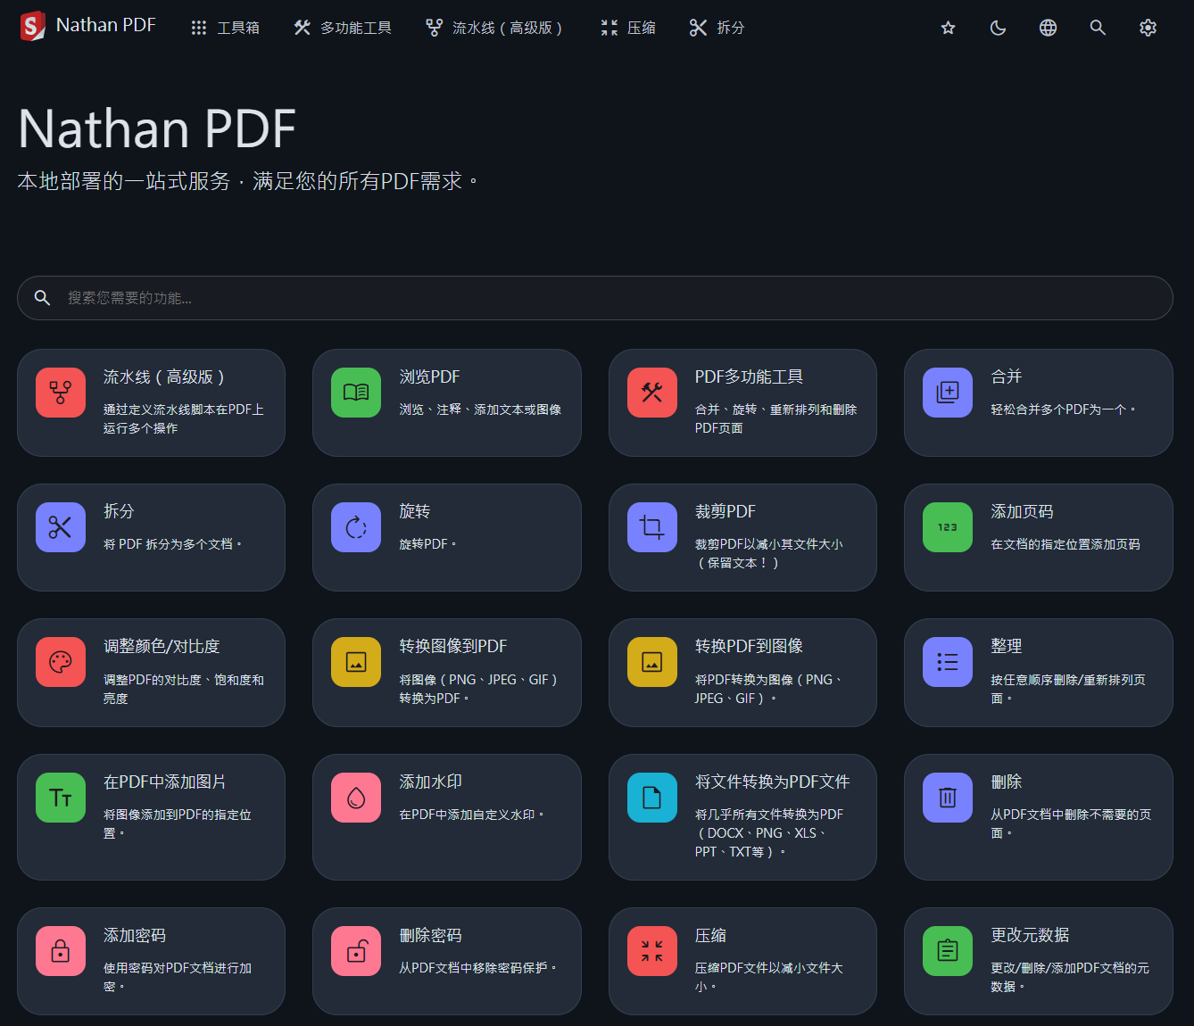The height and width of the screenshot is (1026, 1194).
Task: Click the large Nathan PDF heading
Action: tap(157, 128)
